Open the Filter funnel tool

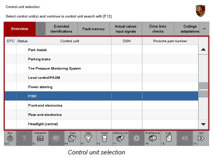[x=88, y=138]
